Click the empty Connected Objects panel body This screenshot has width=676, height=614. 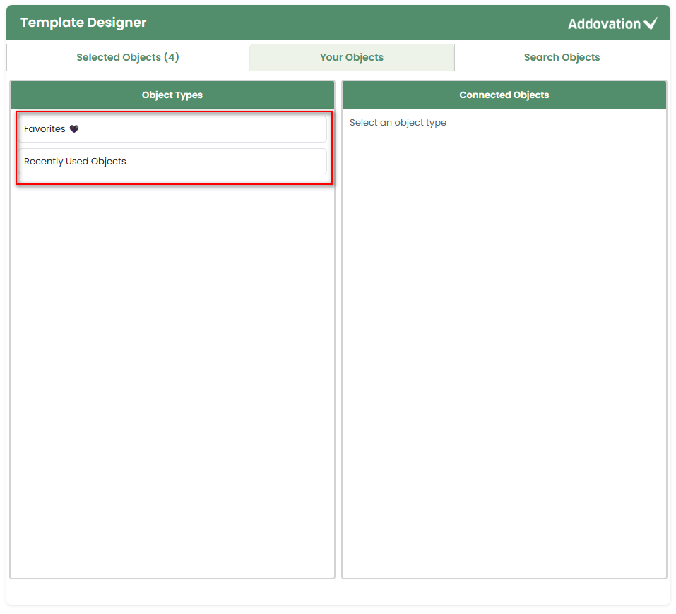(x=504, y=353)
